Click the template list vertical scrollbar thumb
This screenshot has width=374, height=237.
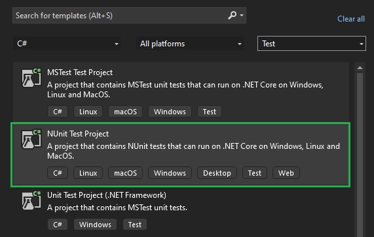pyautogui.click(x=360, y=155)
